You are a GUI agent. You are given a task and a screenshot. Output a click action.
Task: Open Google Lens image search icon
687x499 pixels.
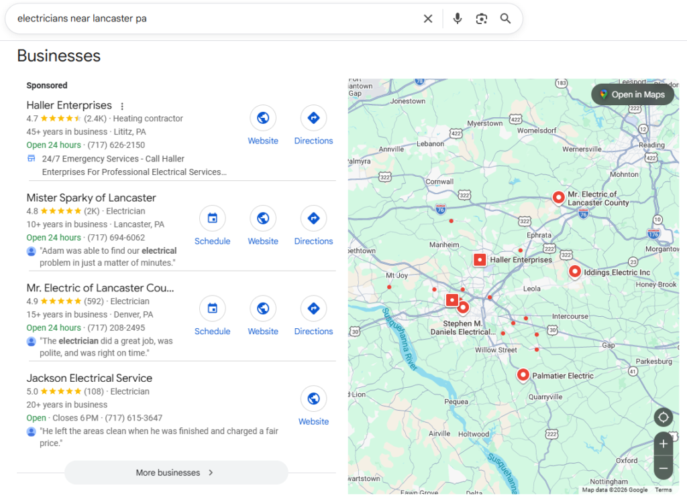point(482,18)
